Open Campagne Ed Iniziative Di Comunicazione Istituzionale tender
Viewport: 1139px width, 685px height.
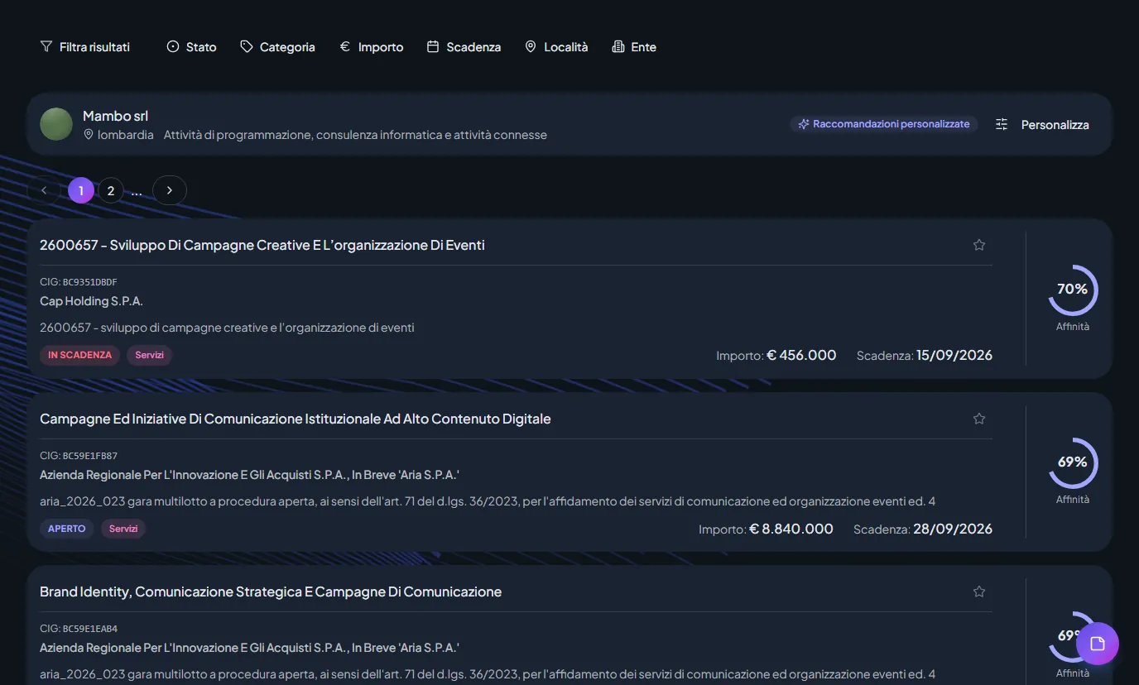pyautogui.click(x=296, y=419)
